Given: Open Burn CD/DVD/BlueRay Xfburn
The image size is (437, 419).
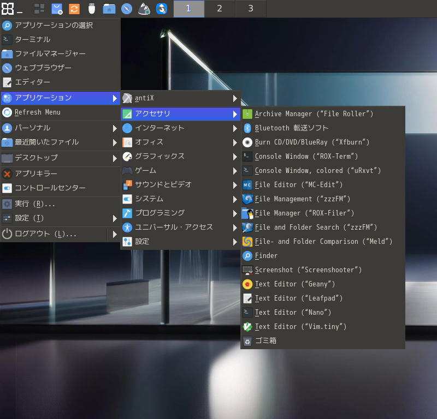Looking at the screenshot, I should pos(312,142).
